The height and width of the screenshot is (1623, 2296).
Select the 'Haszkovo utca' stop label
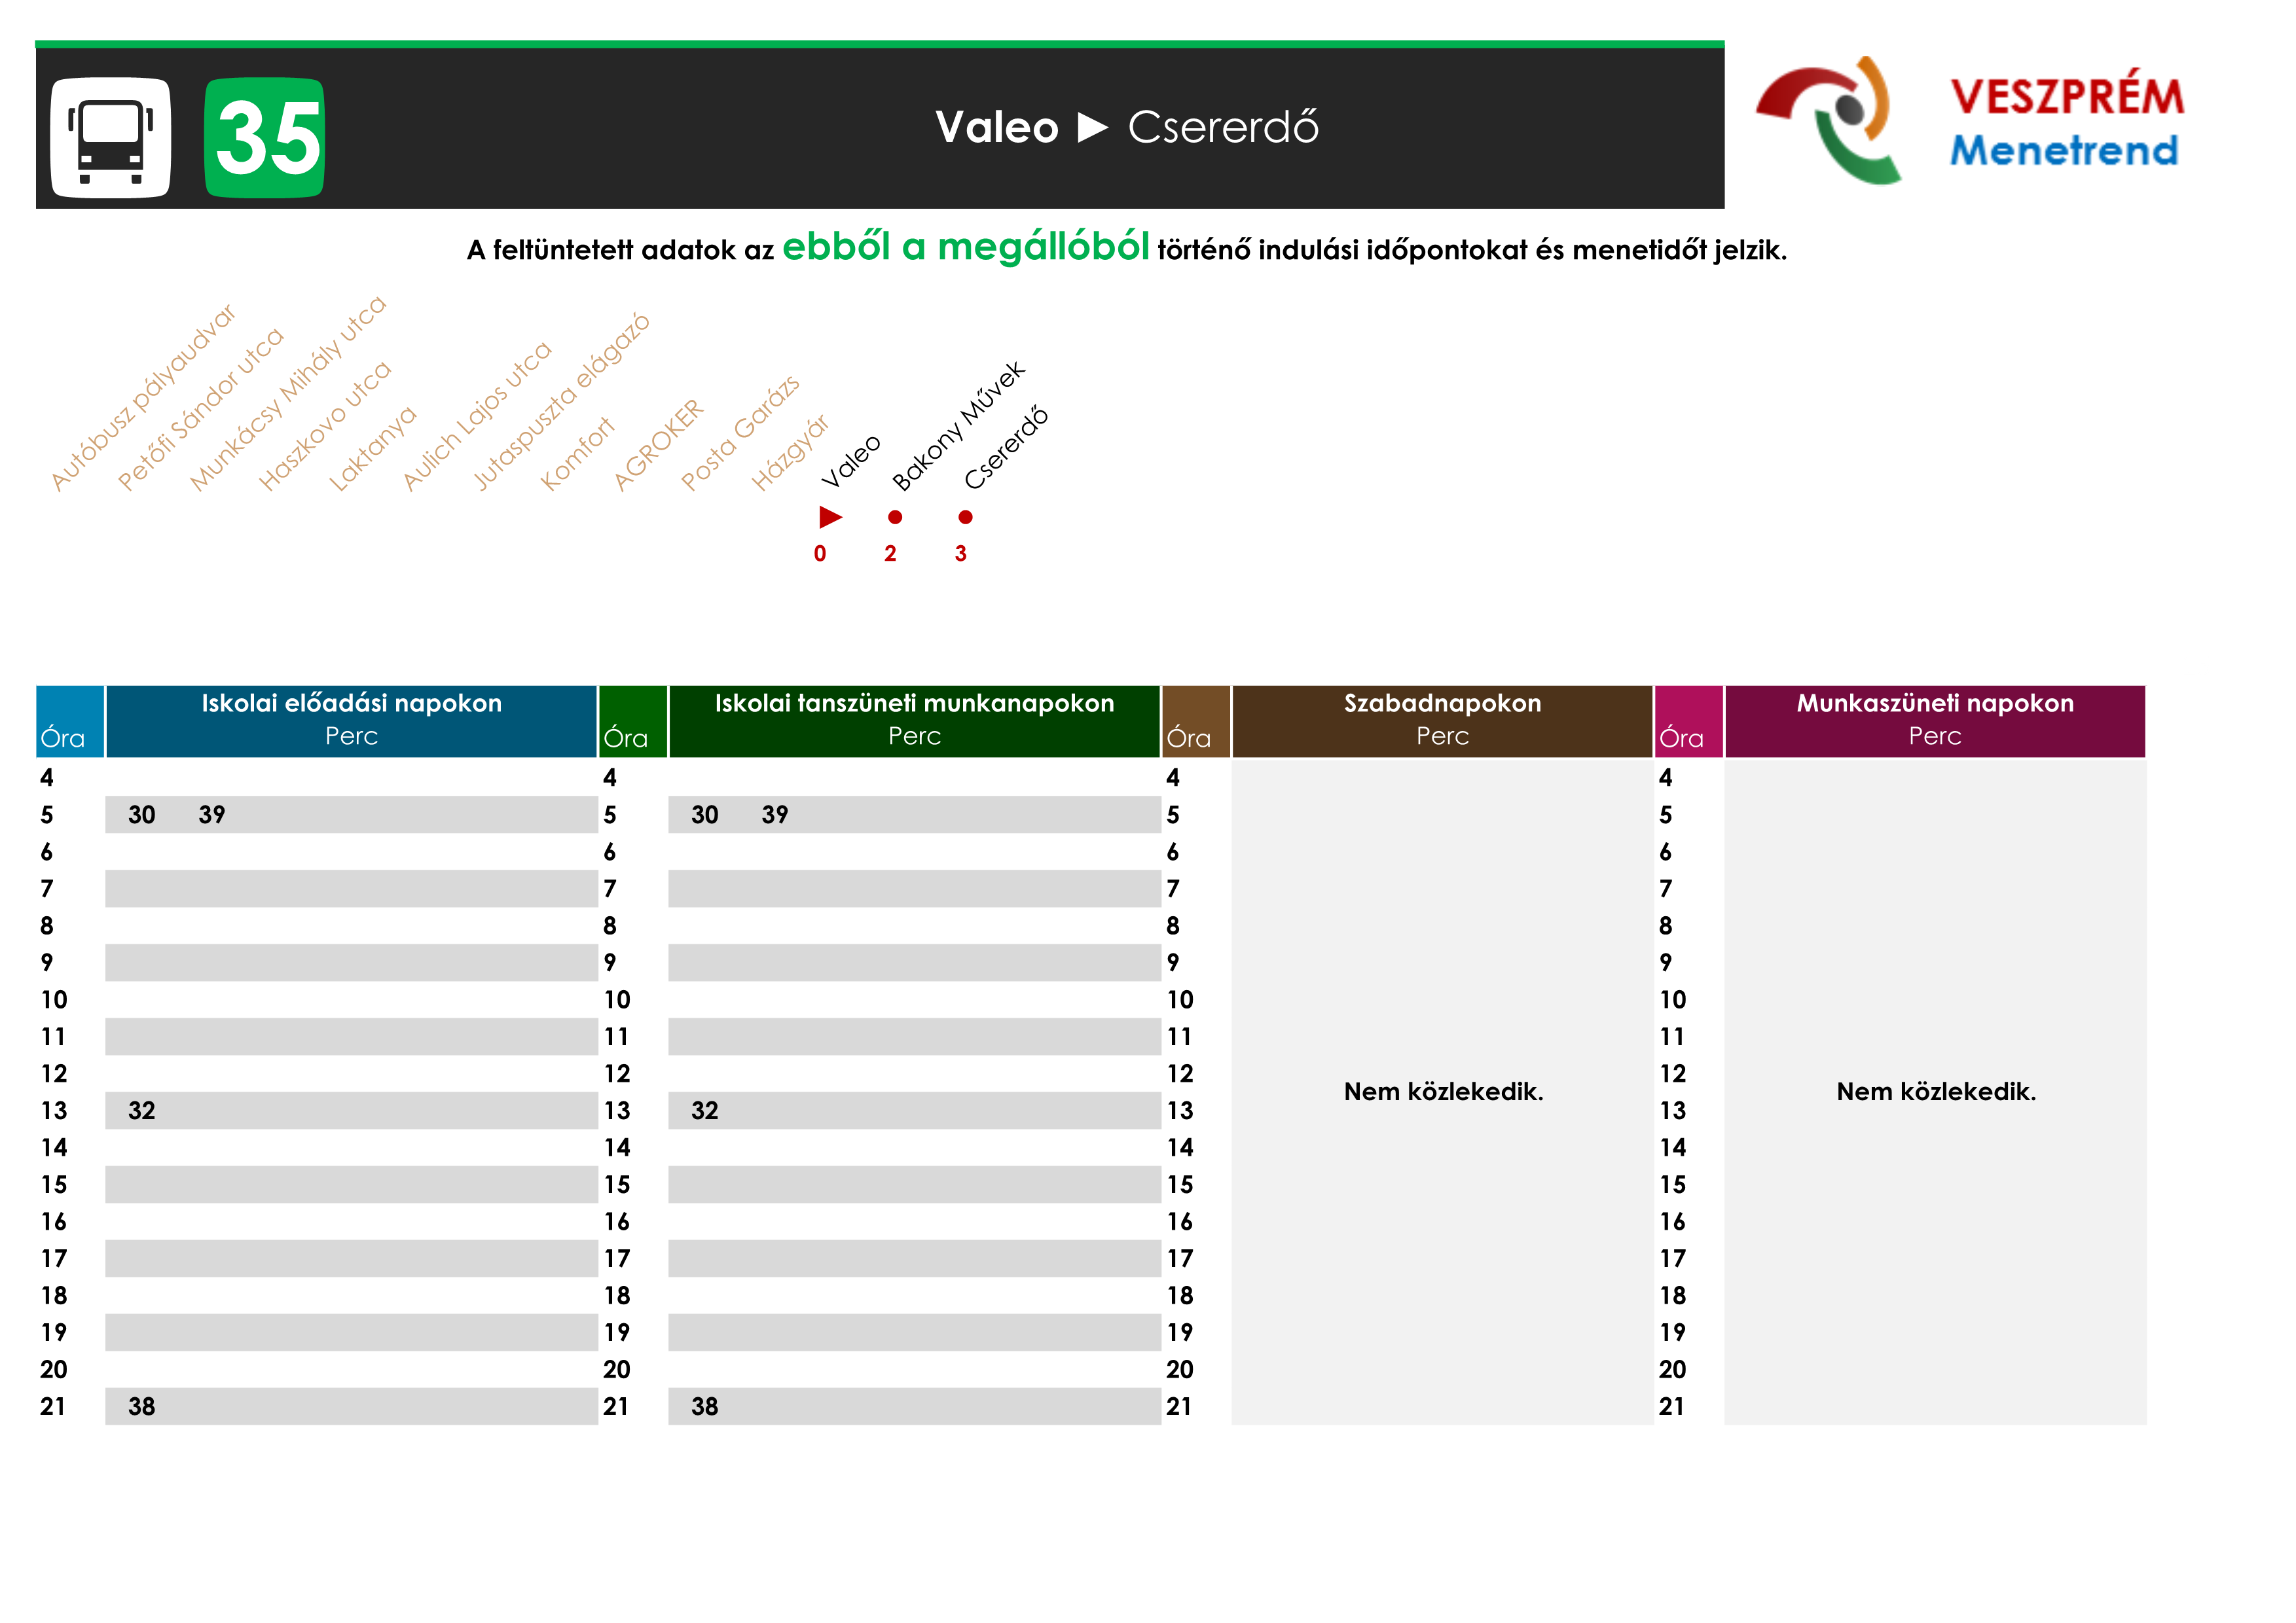pyautogui.click(x=324, y=426)
